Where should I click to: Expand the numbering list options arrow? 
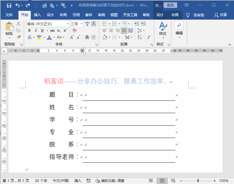click(x=119, y=24)
